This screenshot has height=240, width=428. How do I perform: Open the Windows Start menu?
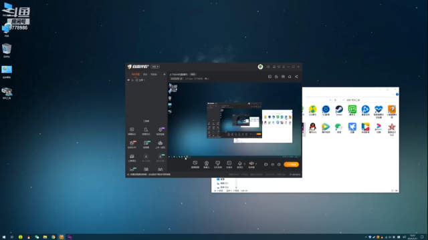tap(4, 237)
